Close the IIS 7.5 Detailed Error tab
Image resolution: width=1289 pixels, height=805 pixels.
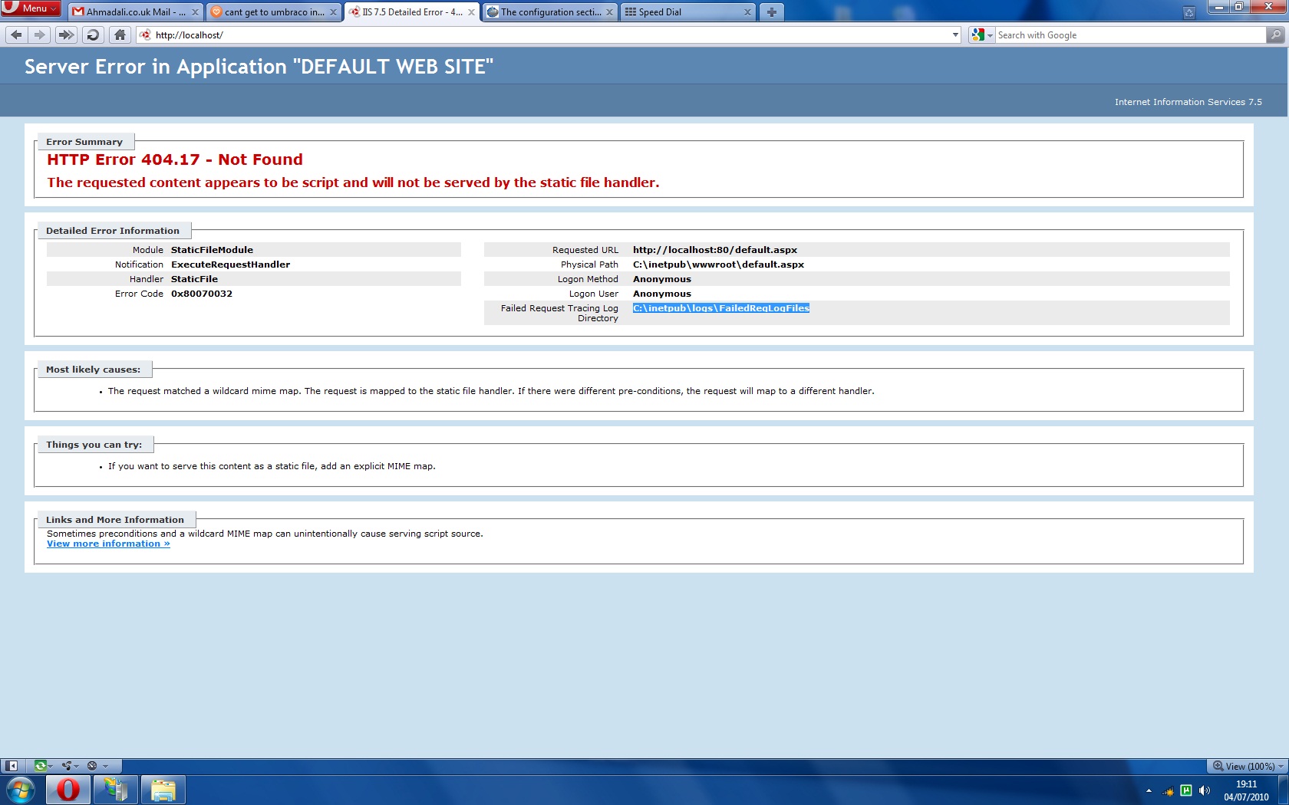[x=471, y=12]
